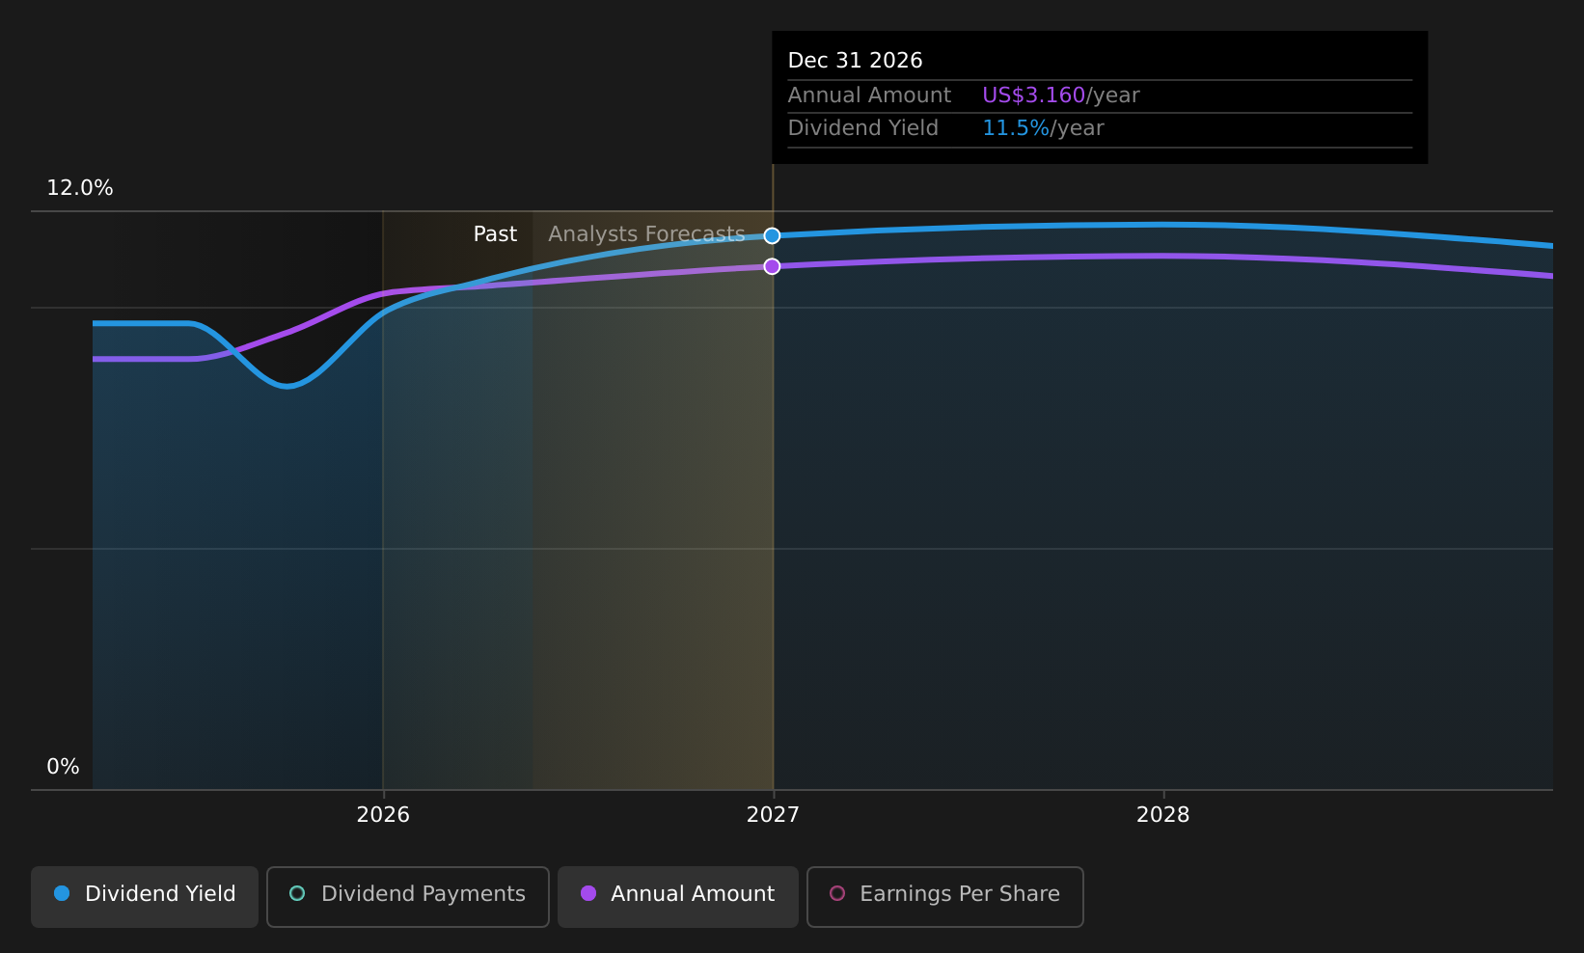
Task: Click the 11.5%/year value in tooltip
Action: click(x=1043, y=128)
